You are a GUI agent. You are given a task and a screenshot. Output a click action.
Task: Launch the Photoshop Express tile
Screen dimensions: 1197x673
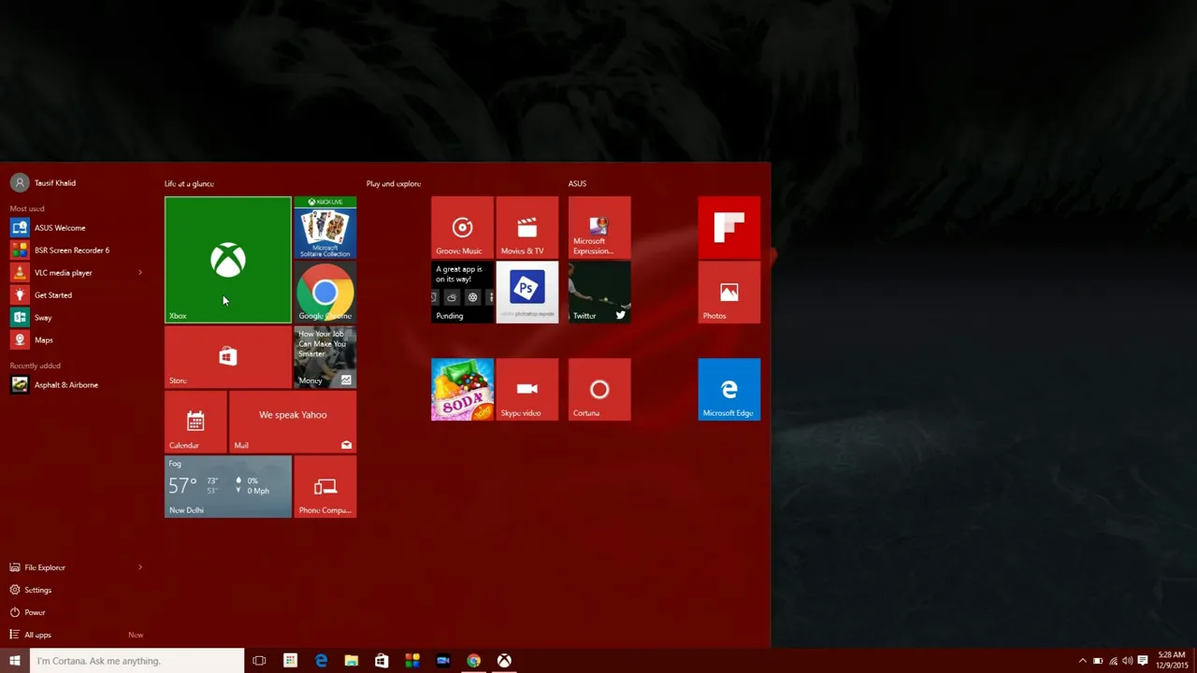(x=527, y=293)
